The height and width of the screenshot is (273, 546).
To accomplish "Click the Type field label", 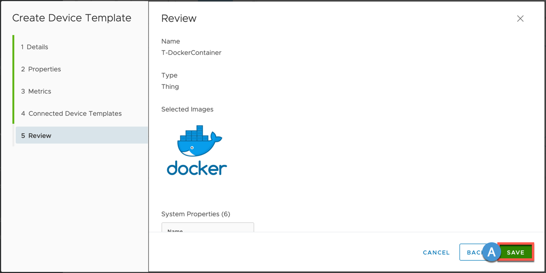I will [169, 75].
